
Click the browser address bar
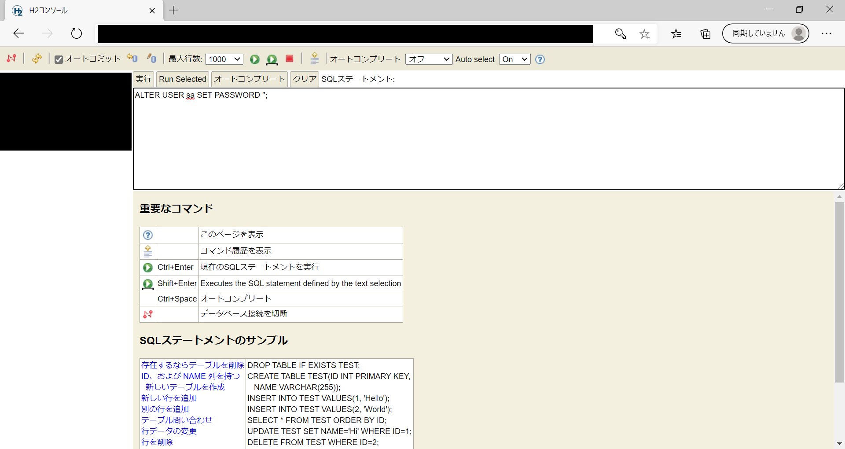point(345,34)
